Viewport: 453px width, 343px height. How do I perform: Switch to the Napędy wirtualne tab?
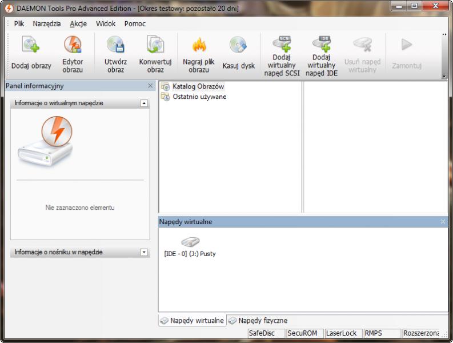point(192,321)
